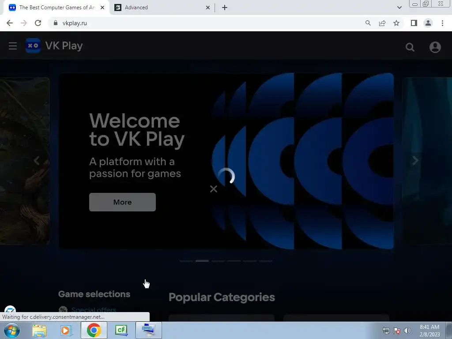452x339 pixels.
Task: Click the More button on the banner
Action: point(123,202)
